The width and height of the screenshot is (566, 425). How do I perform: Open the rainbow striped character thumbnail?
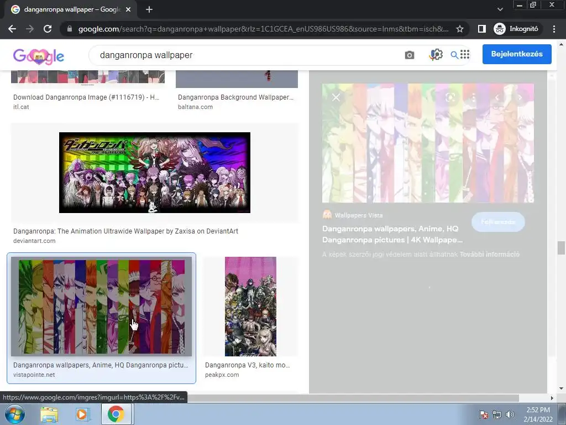(102, 307)
